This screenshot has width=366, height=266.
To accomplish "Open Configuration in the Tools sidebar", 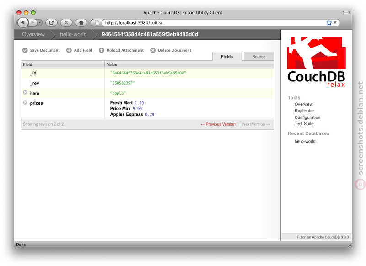I will (307, 117).
